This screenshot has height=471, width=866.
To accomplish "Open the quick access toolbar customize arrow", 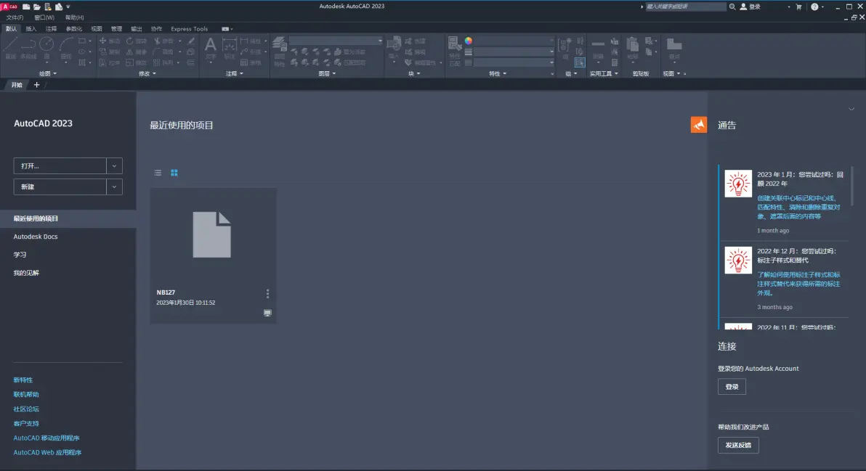I will click(x=68, y=7).
